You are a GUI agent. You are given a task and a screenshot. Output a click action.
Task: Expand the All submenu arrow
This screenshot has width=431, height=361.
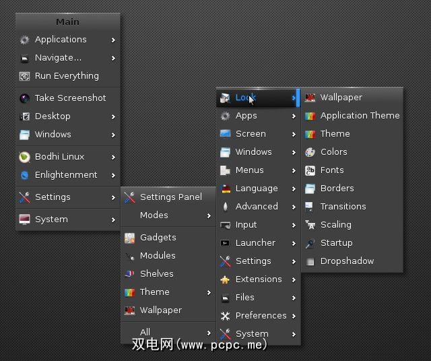tap(209, 333)
